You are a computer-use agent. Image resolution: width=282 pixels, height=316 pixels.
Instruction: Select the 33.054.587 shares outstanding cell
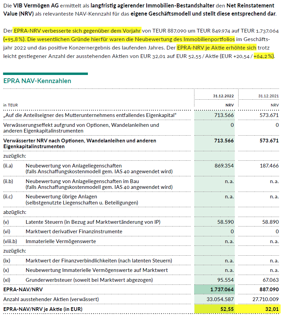(x=220, y=299)
